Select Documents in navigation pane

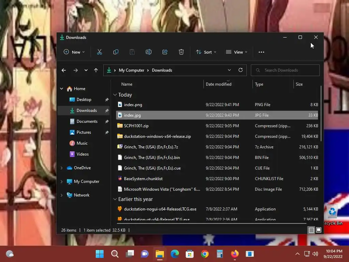[x=84, y=121]
